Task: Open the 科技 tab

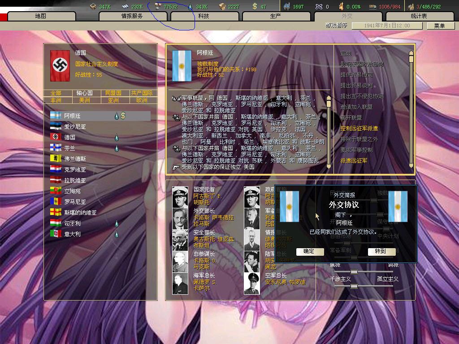Action: coord(204,16)
